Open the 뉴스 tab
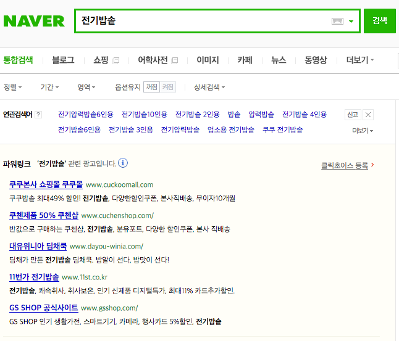Screen dimensions: 399x341 click(x=279, y=60)
